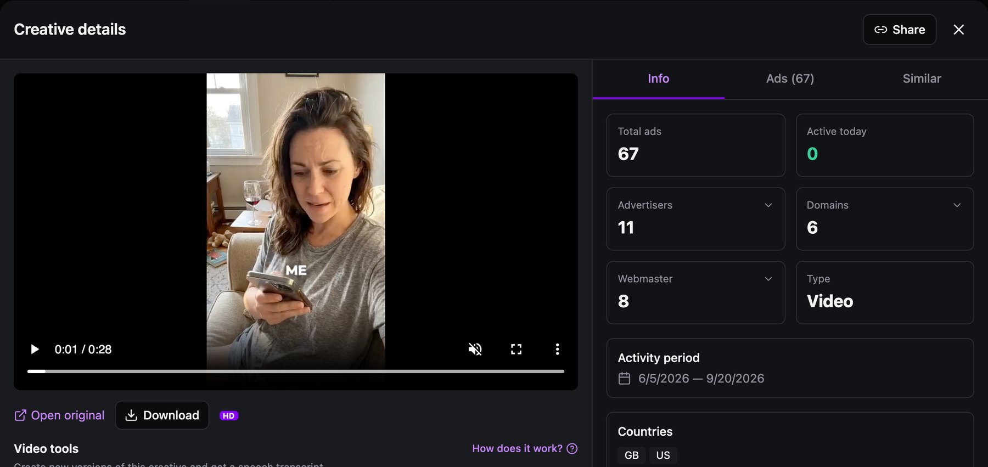Click the Video tools heading

pyautogui.click(x=46, y=449)
